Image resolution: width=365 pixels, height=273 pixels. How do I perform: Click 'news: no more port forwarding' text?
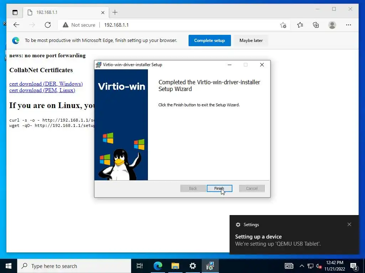point(47,55)
